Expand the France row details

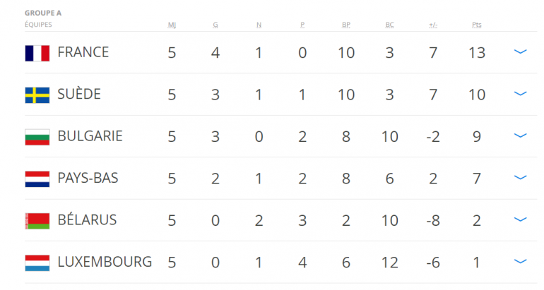[521, 52]
